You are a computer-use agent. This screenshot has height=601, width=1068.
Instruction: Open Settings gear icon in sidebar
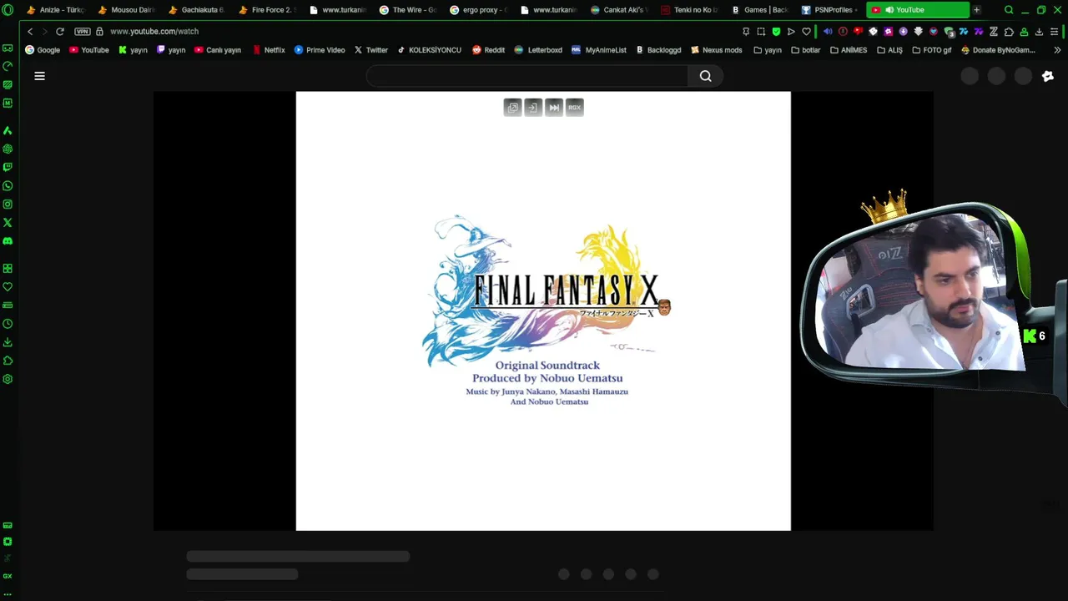(x=8, y=379)
